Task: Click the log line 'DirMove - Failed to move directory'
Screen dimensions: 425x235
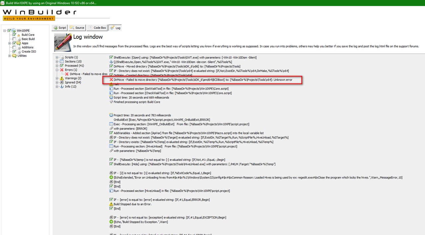Action: (x=203, y=80)
